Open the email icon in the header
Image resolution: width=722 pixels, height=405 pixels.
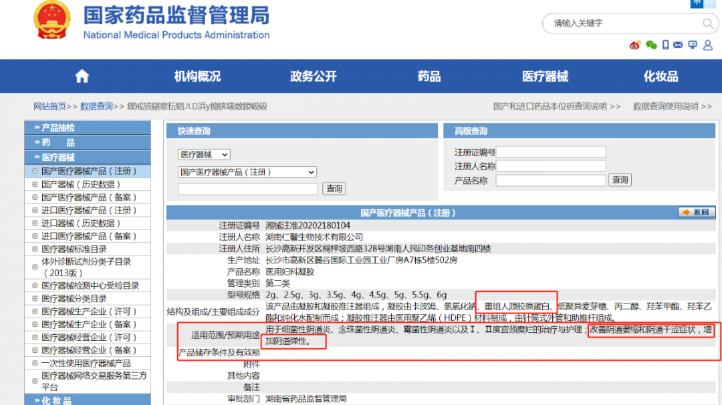pyautogui.click(x=678, y=45)
